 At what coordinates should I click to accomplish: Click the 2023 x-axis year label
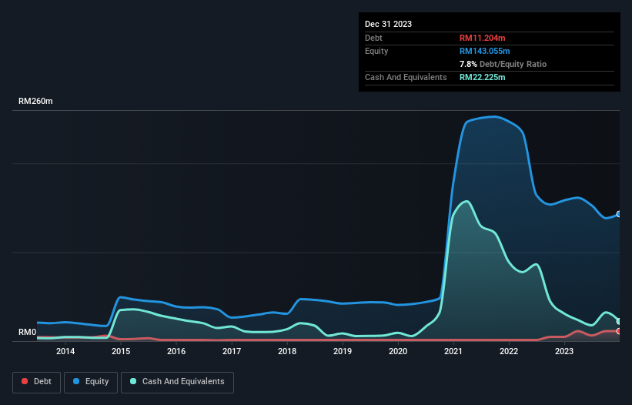564,351
